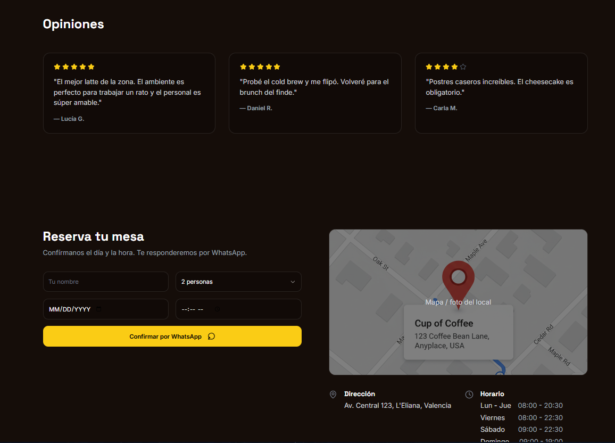Focus the MM/DD/YYYY date field
This screenshot has width=615, height=443.
point(105,309)
